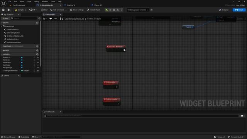This screenshot has height=139, width=247.
Task: Open the File menu
Action: [10, 2]
